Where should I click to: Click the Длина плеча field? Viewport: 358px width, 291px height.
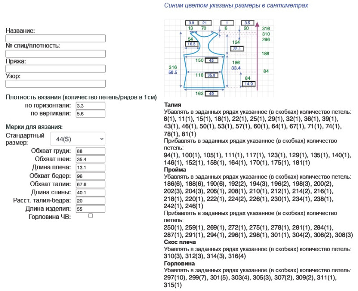90,167
